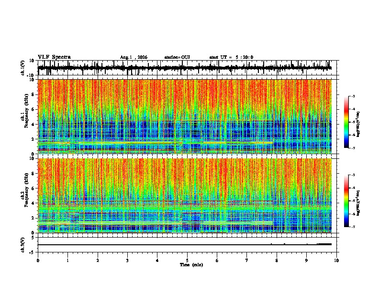Screen dimensions: 379x292
Task: Click the color bar beside ch.2 spectrogram
Action: pyautogui.click(x=346, y=201)
